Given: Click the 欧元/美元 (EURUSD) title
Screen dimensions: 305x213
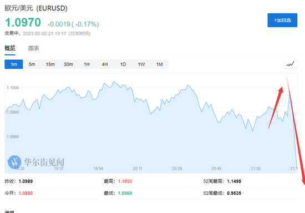Looking at the screenshot, I should pyautogui.click(x=36, y=8).
